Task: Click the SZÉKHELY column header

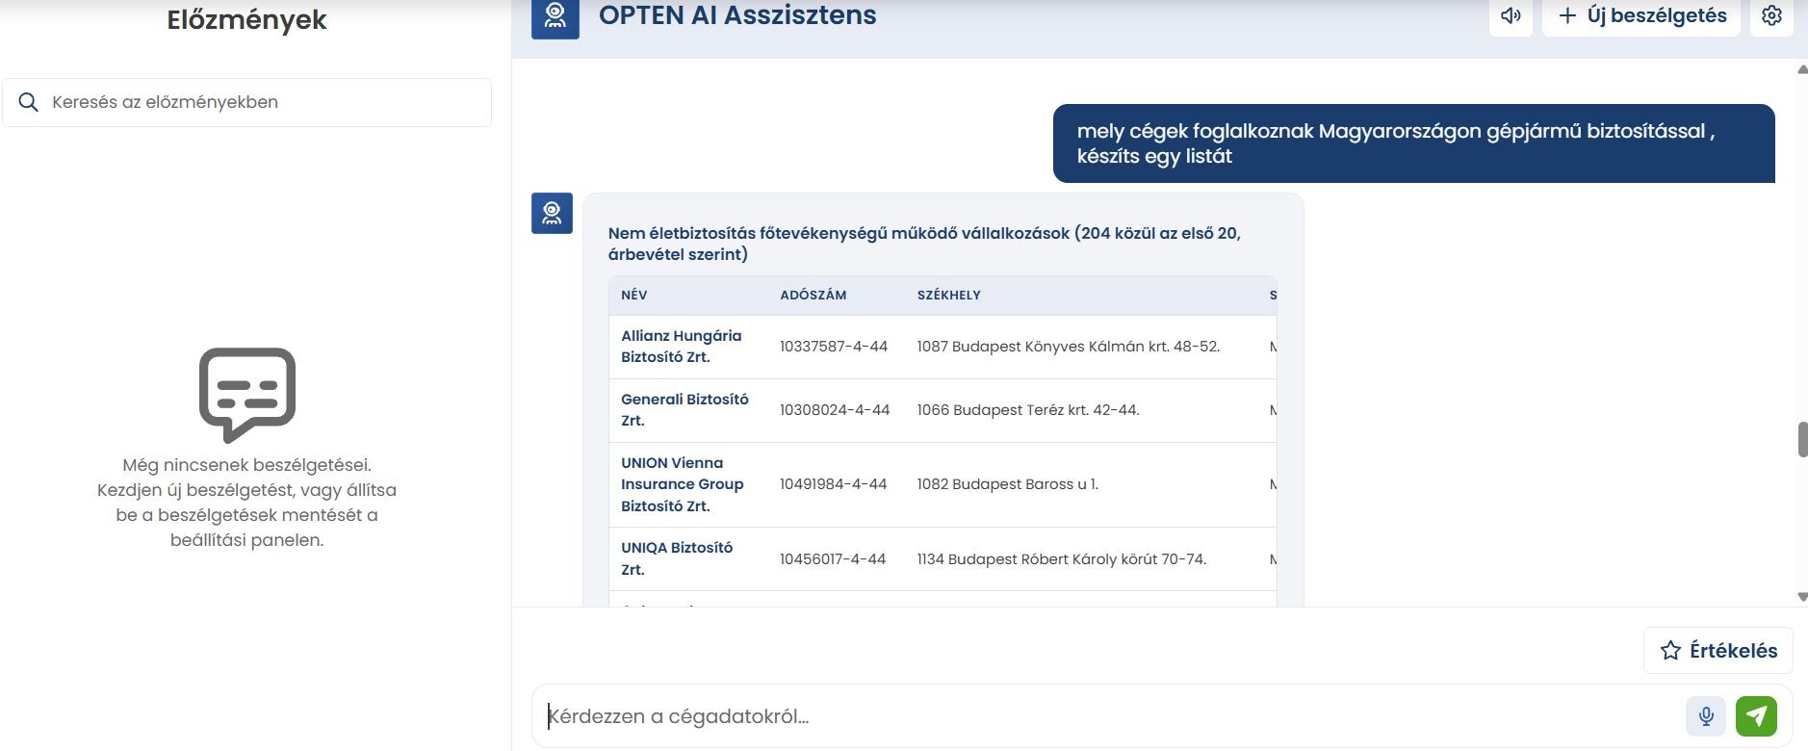Action: (949, 295)
